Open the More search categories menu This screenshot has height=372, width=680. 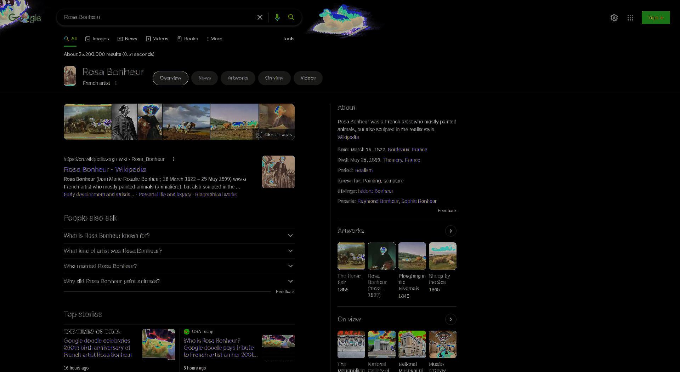(x=215, y=39)
